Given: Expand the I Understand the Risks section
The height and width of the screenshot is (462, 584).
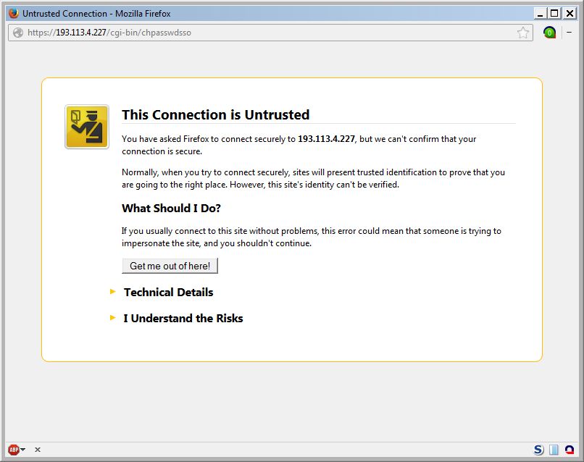Looking at the screenshot, I should (x=183, y=318).
